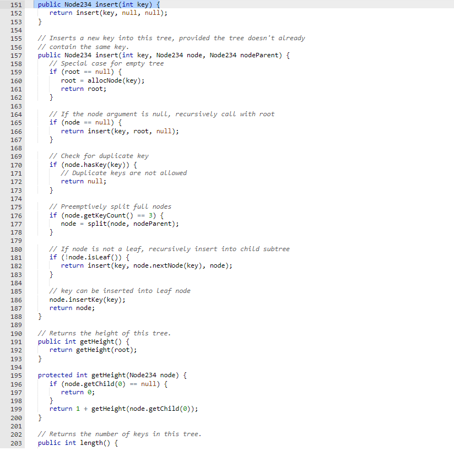Viewport: 454px width, 451px height.
Task: Click line number 200 in the gutter
Action: [x=15, y=417]
